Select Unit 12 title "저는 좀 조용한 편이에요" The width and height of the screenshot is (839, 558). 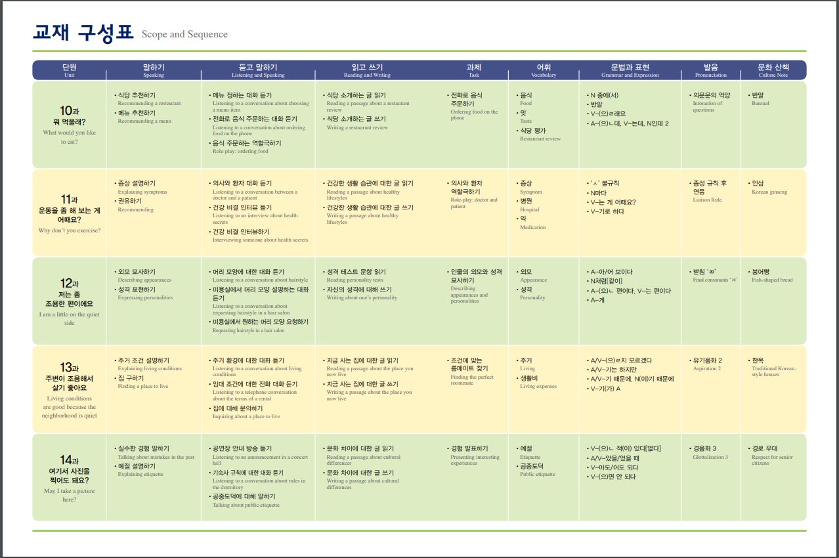70,299
